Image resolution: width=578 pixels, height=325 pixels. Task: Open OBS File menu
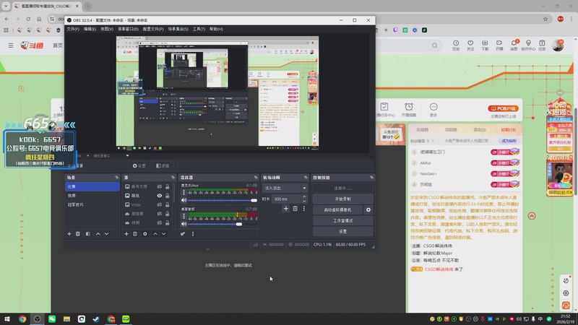click(73, 29)
